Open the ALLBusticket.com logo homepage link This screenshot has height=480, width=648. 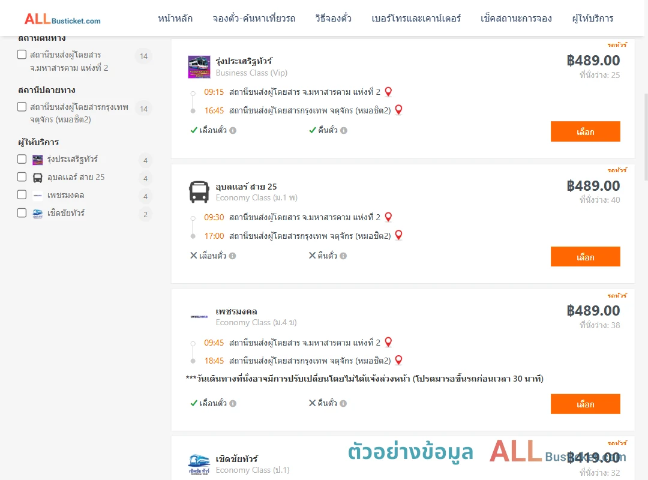pyautogui.click(x=62, y=19)
